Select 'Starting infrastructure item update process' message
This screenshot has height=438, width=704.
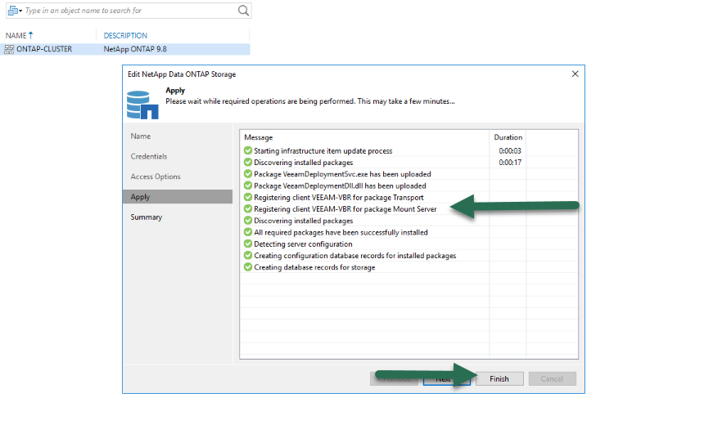[x=323, y=151]
